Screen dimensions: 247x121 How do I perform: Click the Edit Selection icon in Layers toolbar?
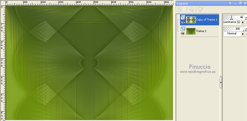(x=201, y=10)
